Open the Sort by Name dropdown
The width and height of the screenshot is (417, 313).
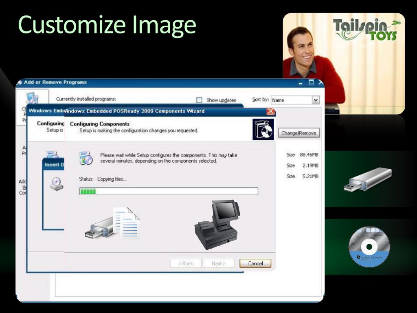pyautogui.click(x=316, y=100)
